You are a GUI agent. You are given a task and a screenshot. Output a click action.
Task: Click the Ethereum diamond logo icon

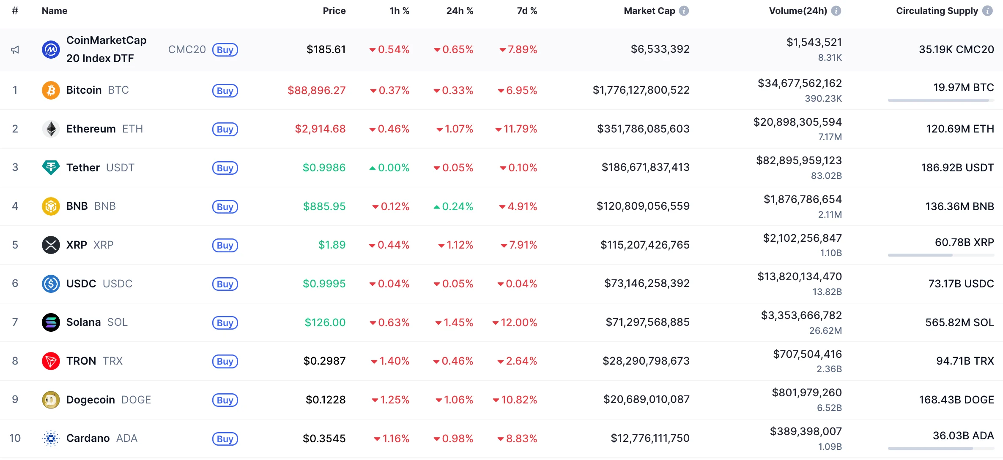point(51,129)
